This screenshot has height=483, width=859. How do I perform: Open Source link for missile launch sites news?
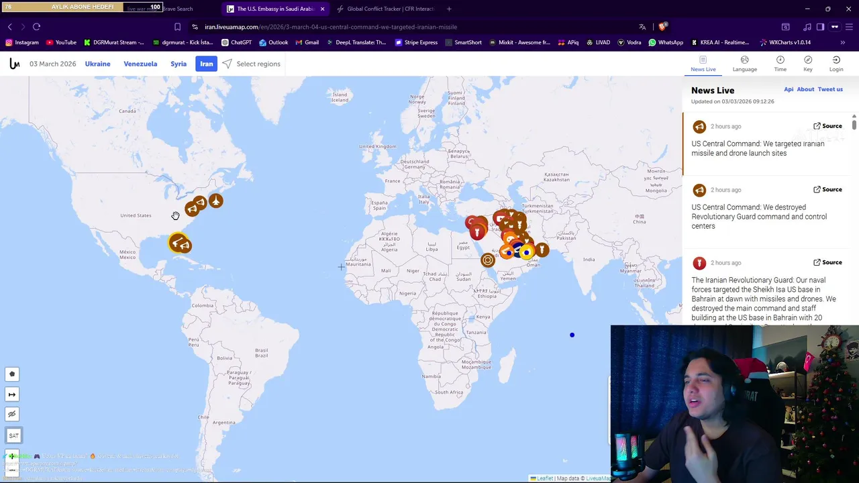pos(827,126)
